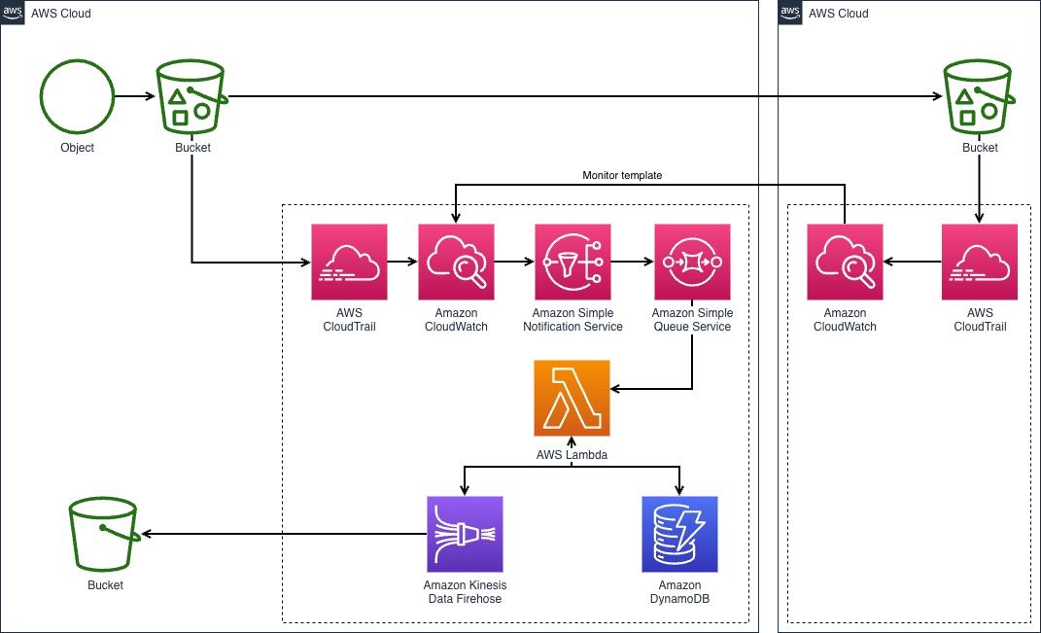Click the 'Bucket' label under the bottom-left bucket
Screen dimensions: 1041x633
coord(105,585)
